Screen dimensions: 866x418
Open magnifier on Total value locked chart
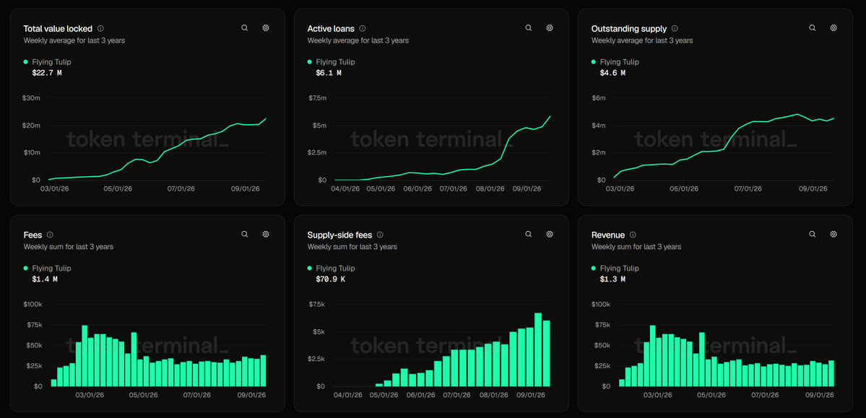tap(245, 27)
